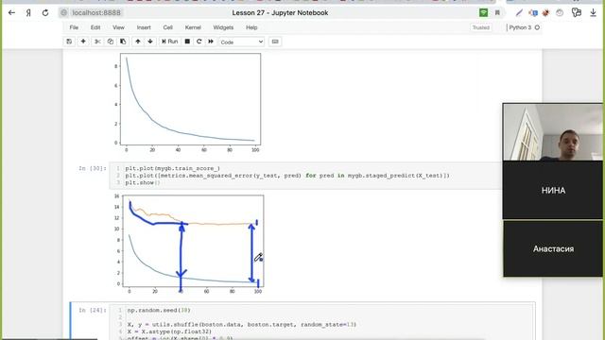Go back using the browser back arrow
Screen dimensions: 605x340
coord(11,12)
